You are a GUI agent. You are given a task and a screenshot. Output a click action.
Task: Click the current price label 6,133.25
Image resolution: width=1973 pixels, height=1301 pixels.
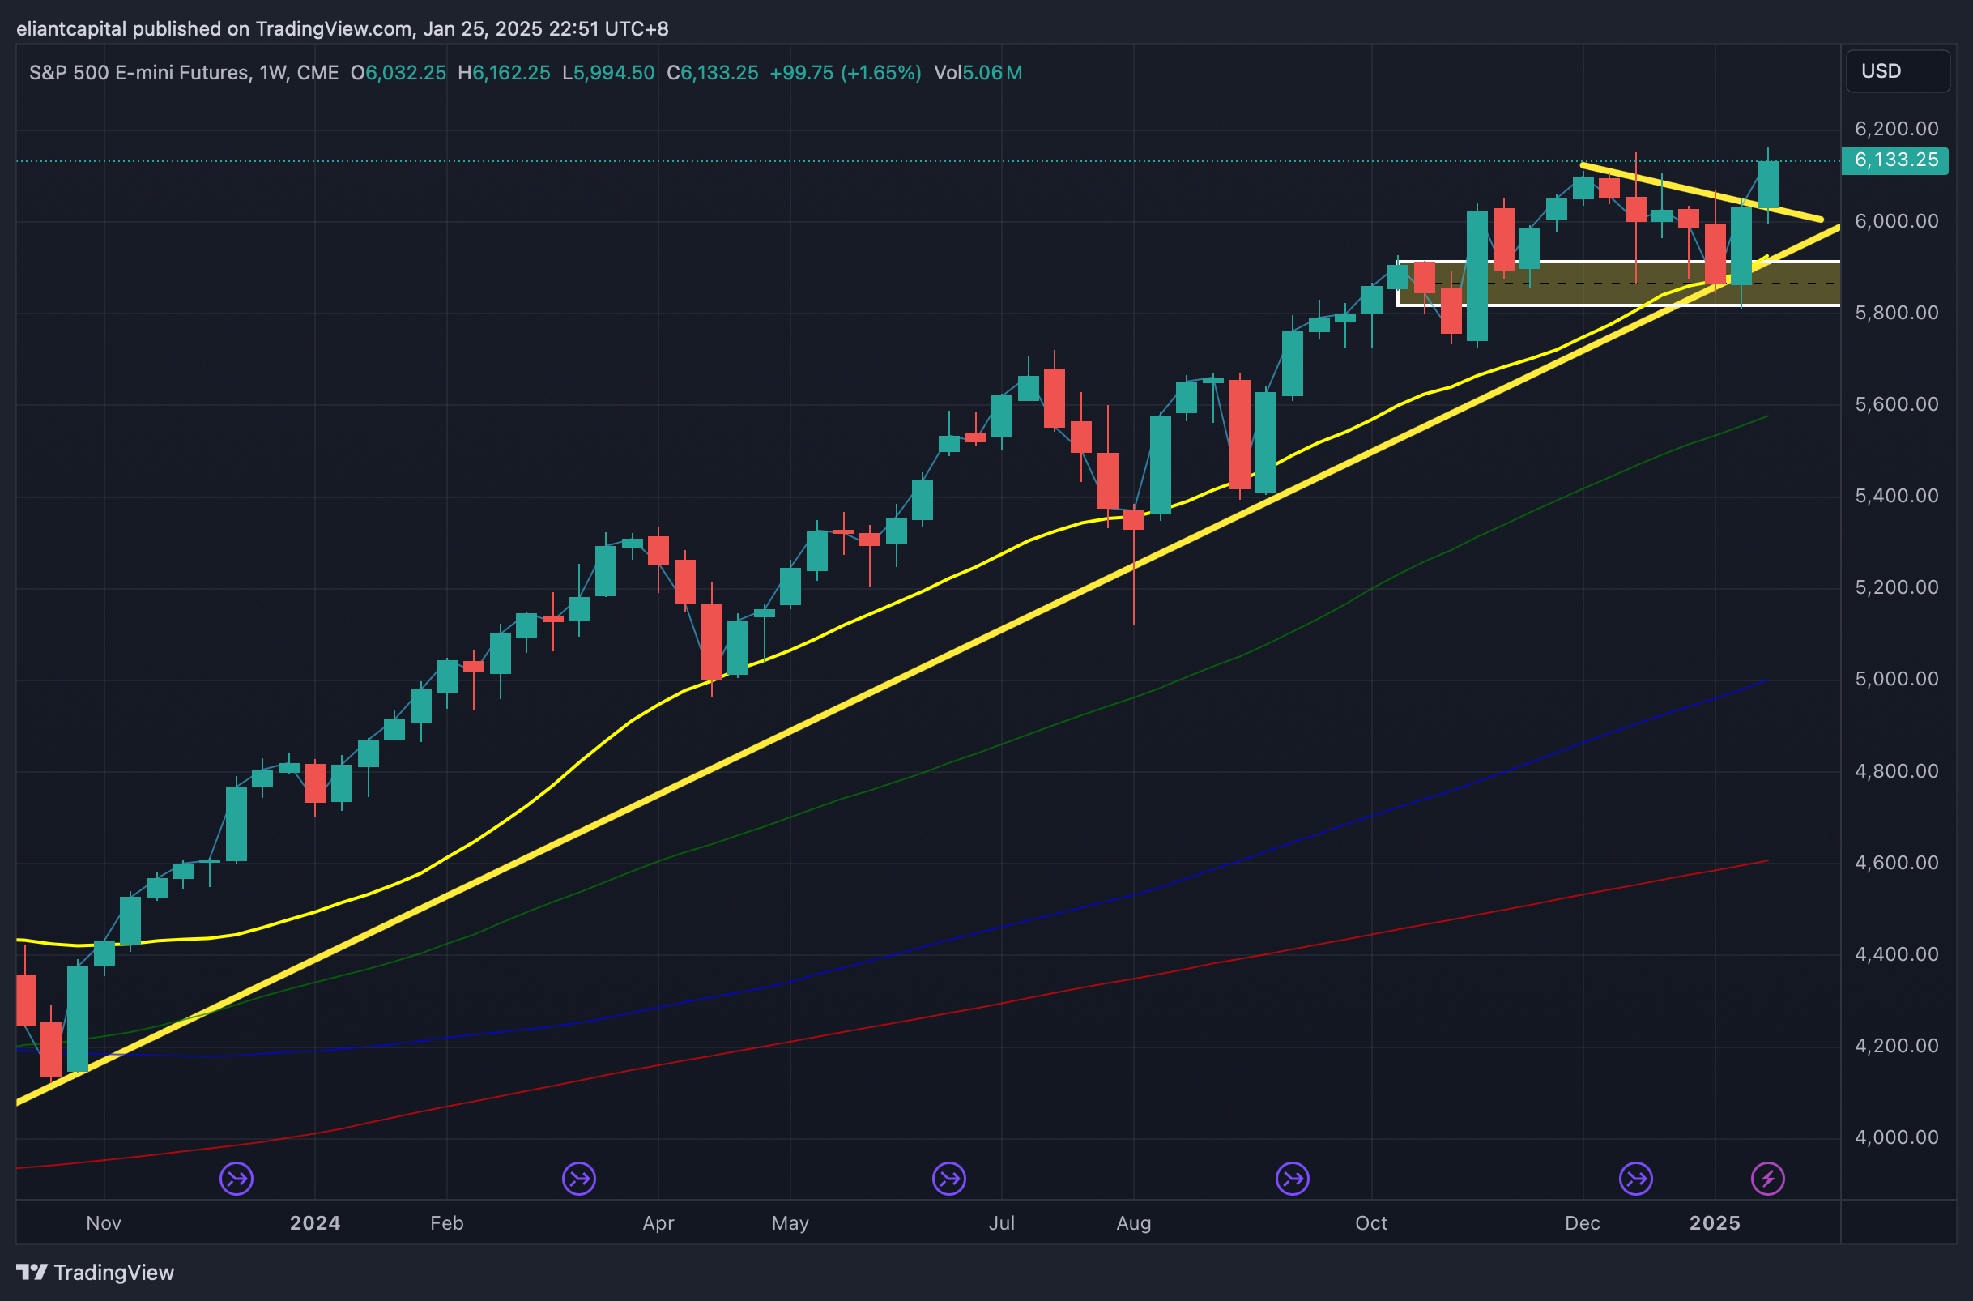[1895, 160]
